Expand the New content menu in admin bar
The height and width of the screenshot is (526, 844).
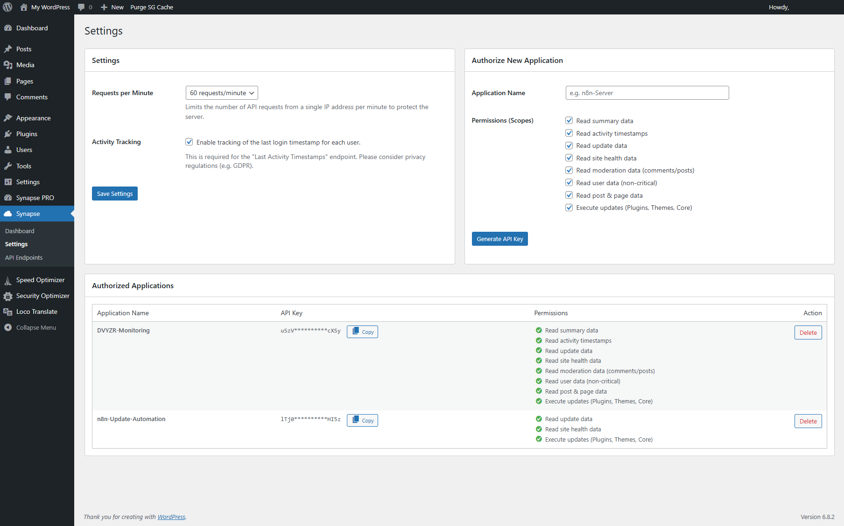113,7
